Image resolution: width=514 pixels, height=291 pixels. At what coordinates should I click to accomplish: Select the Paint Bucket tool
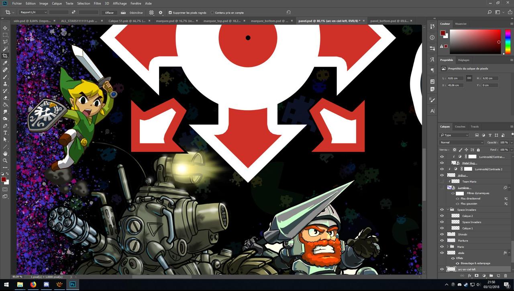point(5,105)
